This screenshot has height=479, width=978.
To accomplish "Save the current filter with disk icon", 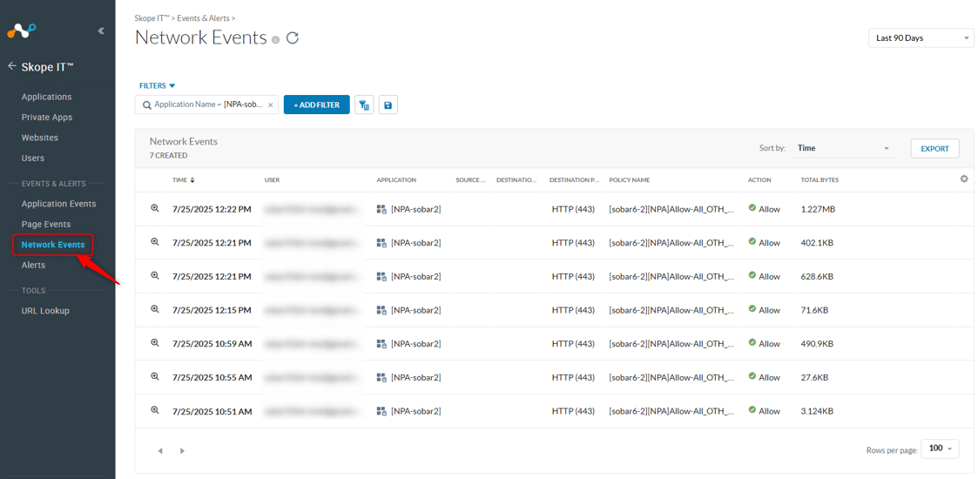I will pyautogui.click(x=388, y=105).
